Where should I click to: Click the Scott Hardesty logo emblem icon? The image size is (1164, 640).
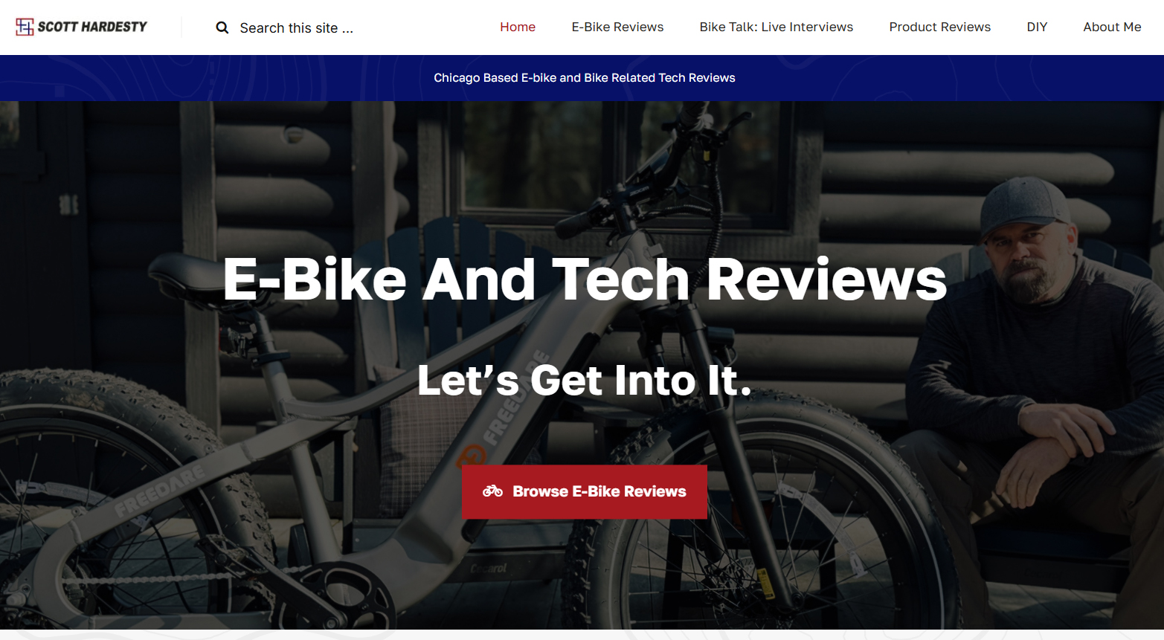25,27
